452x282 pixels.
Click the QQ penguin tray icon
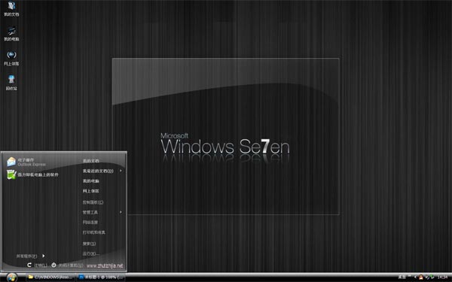click(421, 277)
